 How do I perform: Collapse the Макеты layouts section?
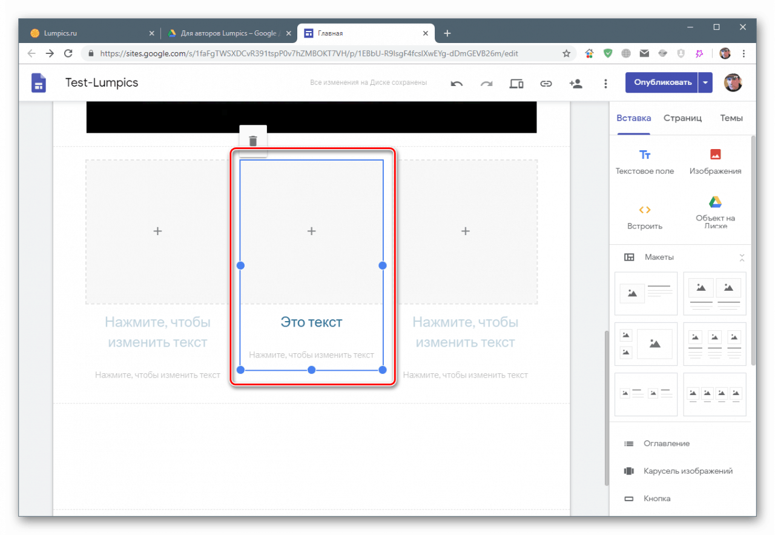click(742, 258)
